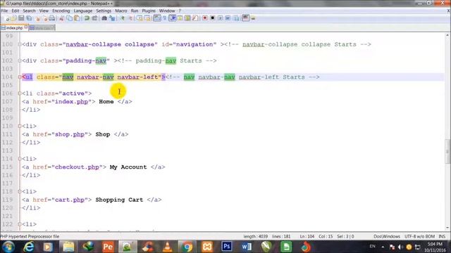Click the Dos\Windows status bar entry
This screenshot has height=253, width=451.
point(387,237)
